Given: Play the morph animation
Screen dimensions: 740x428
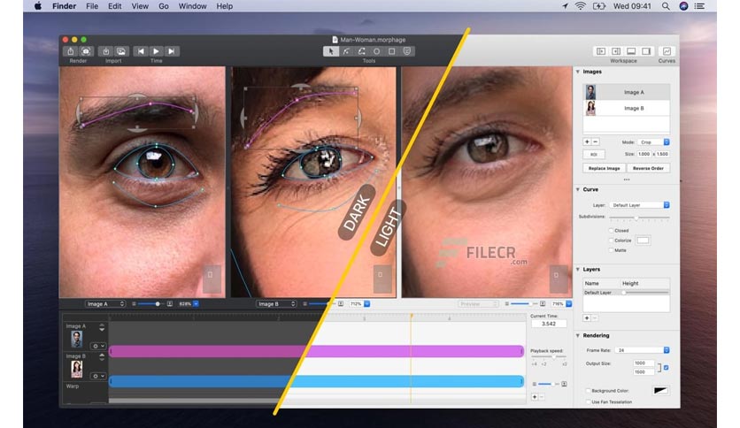Looking at the screenshot, I should click(x=156, y=51).
